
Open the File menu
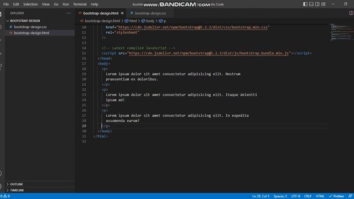6,4
